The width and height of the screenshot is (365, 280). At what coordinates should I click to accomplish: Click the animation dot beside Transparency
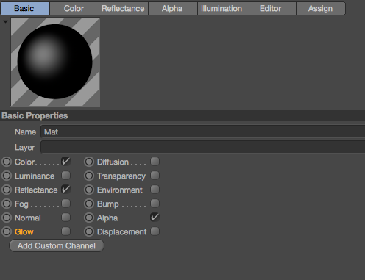coord(89,176)
